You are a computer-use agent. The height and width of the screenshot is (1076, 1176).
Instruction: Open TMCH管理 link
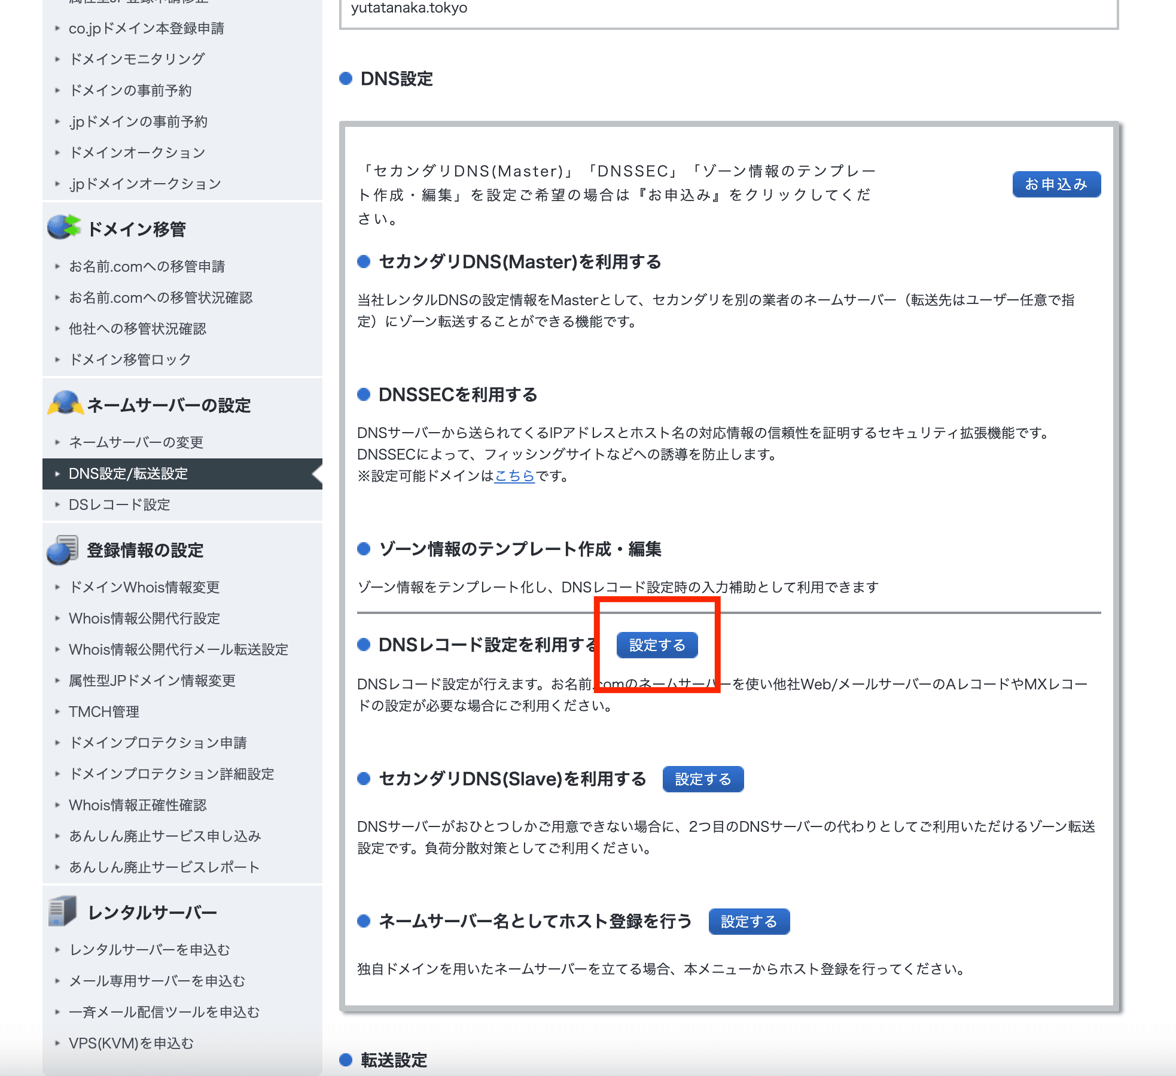104,712
